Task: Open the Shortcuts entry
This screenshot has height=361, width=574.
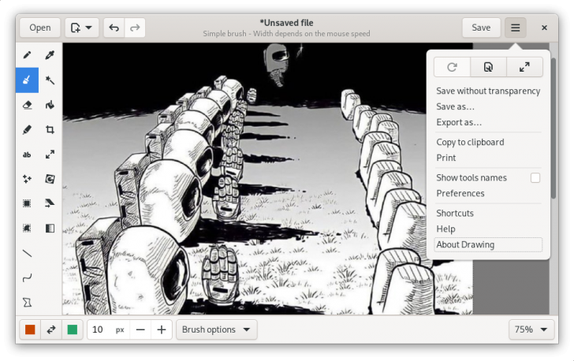Action: (488, 213)
